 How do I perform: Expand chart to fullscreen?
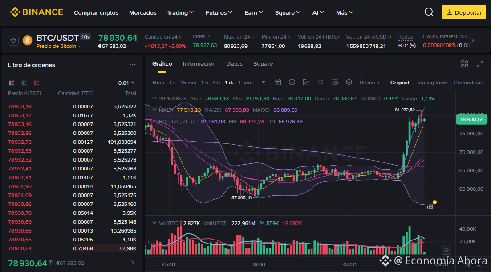(x=480, y=64)
